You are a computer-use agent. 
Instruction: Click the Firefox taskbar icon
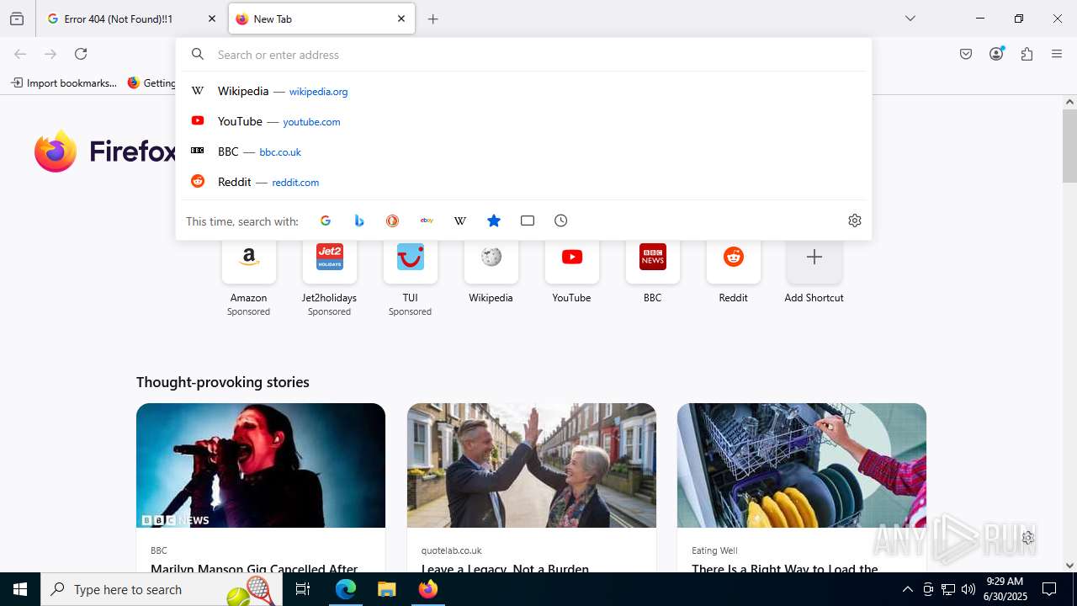point(428,589)
